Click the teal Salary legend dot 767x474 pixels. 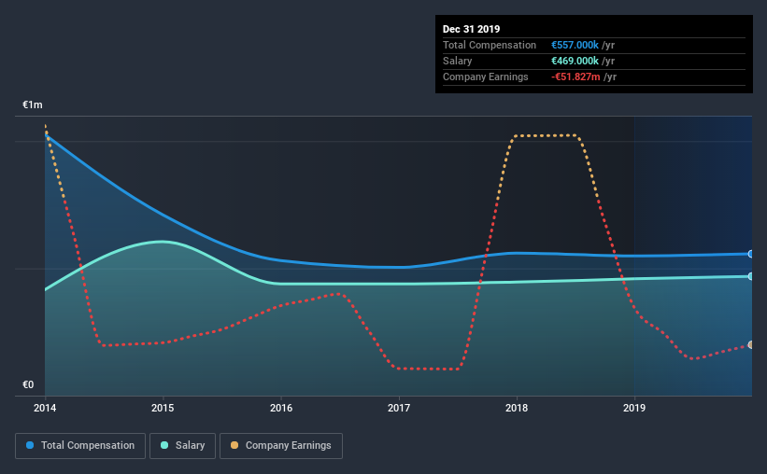[x=164, y=445]
